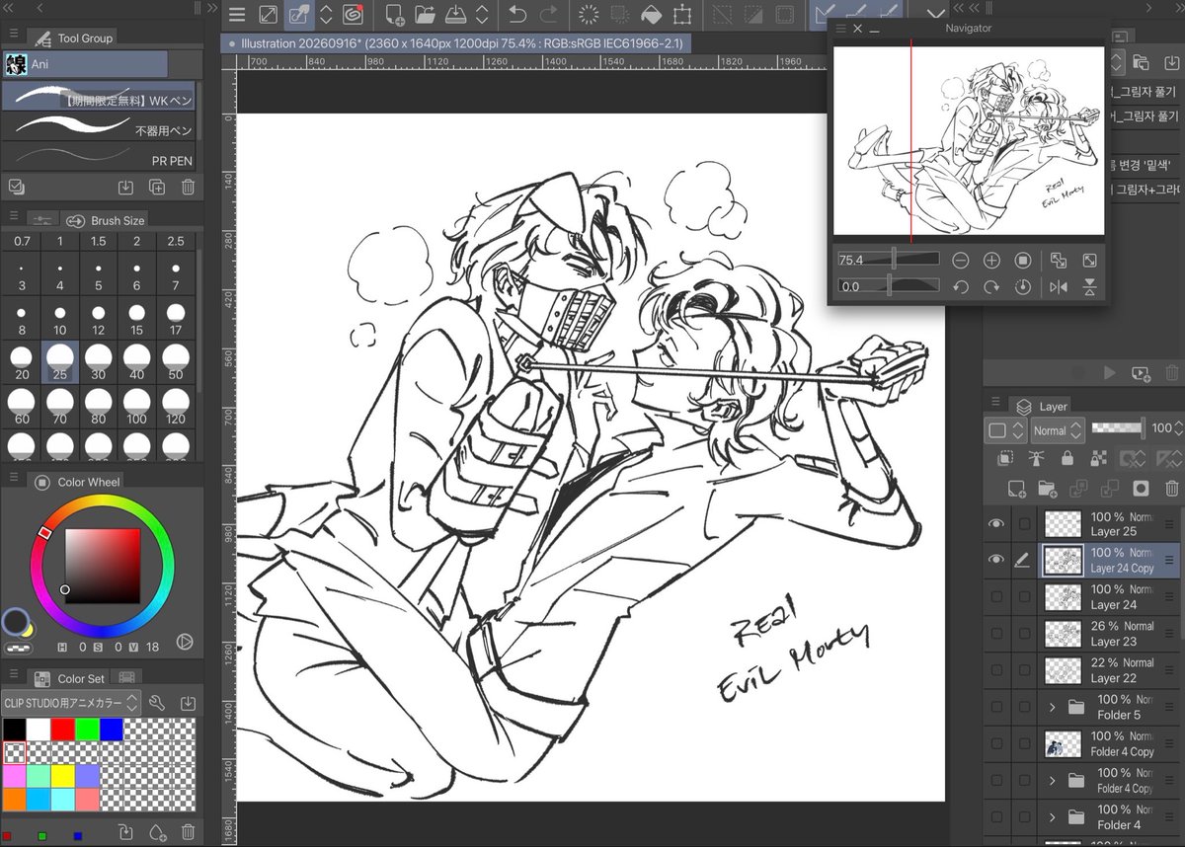Click the Fill paint bucket icon

[x=651, y=15]
